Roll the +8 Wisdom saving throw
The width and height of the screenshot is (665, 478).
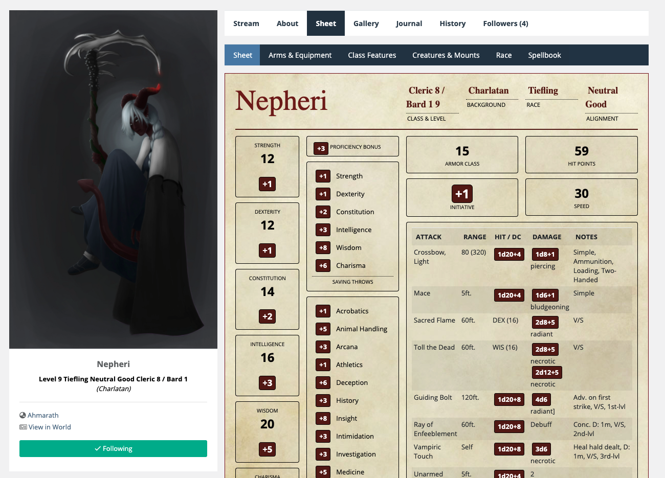(x=323, y=247)
